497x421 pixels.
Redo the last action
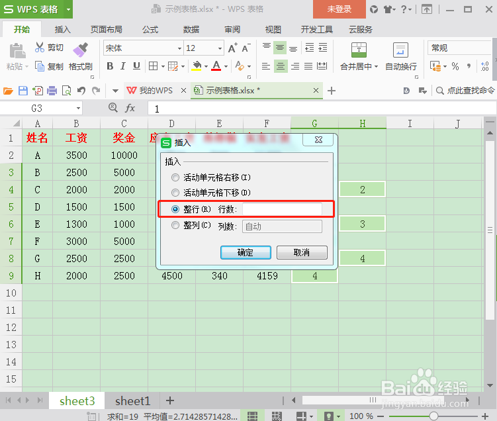click(96, 91)
